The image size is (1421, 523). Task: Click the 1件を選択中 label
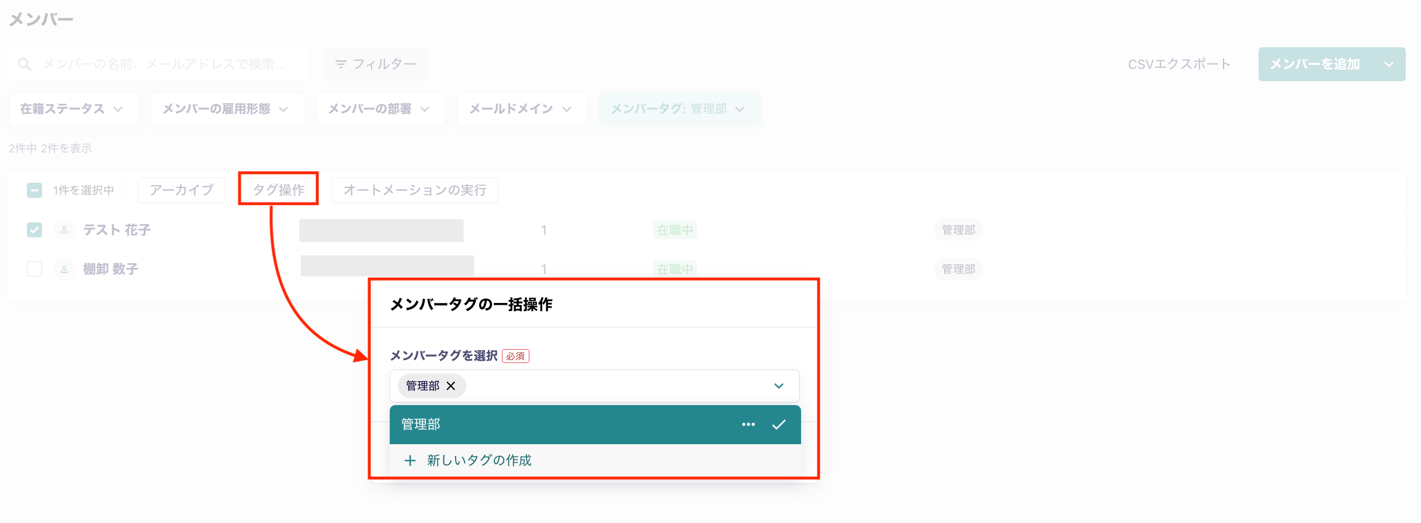point(84,190)
